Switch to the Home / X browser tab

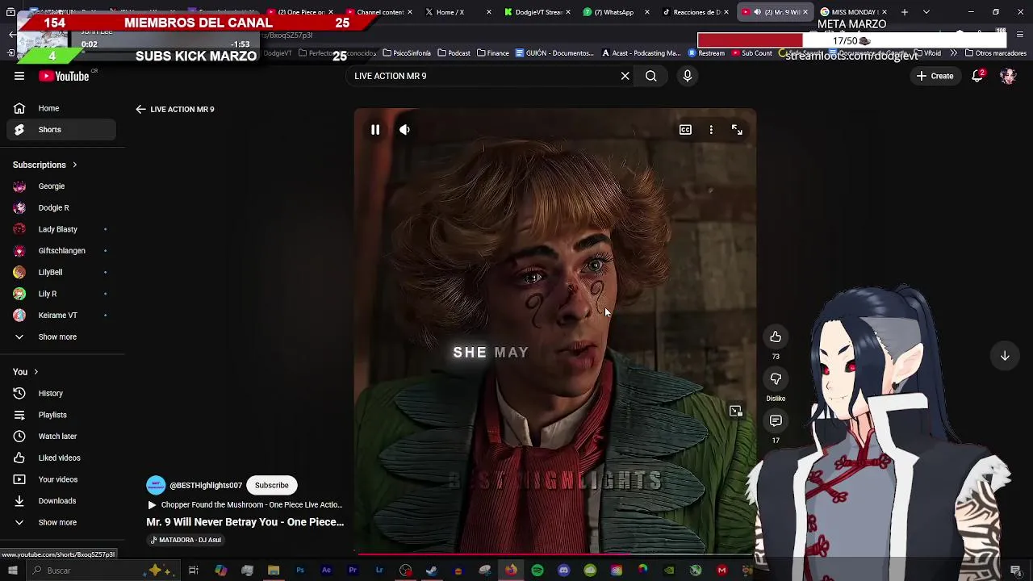tap(458, 12)
